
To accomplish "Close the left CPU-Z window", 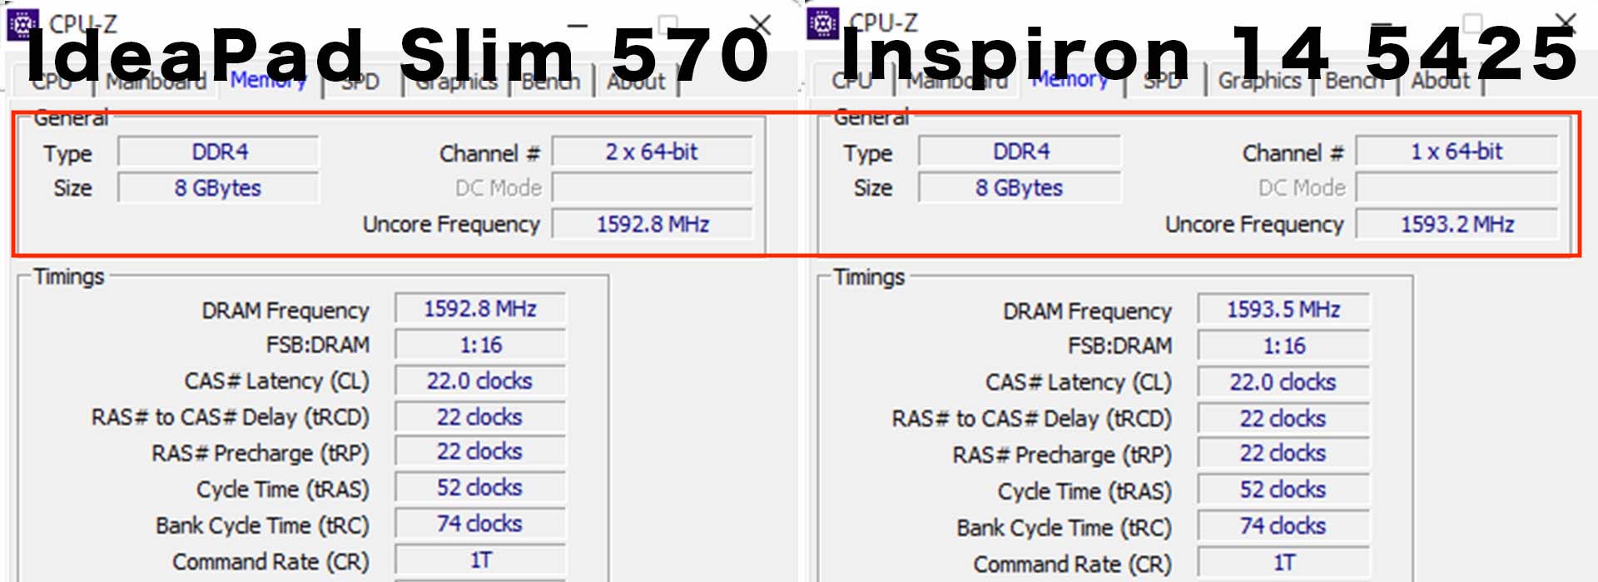I will pyautogui.click(x=760, y=25).
